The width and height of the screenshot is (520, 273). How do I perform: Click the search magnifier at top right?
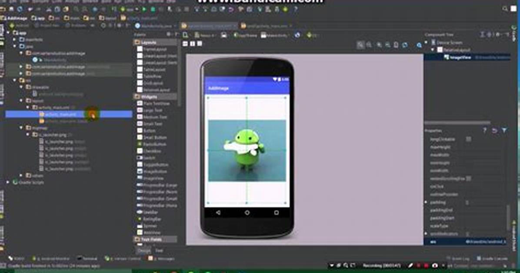coord(505,9)
